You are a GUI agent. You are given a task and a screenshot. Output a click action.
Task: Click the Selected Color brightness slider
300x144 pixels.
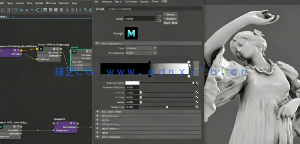(x=167, y=83)
